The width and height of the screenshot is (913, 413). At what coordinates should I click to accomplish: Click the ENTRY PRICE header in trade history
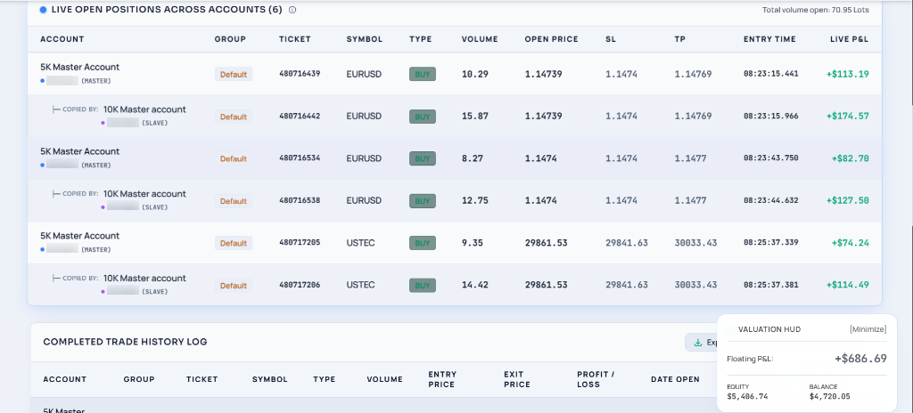tap(442, 379)
